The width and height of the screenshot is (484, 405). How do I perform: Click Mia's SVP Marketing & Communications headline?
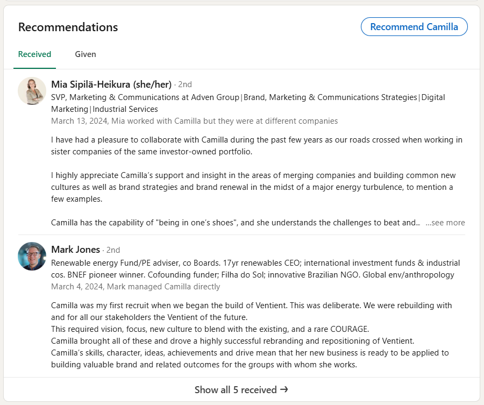pyautogui.click(x=248, y=103)
